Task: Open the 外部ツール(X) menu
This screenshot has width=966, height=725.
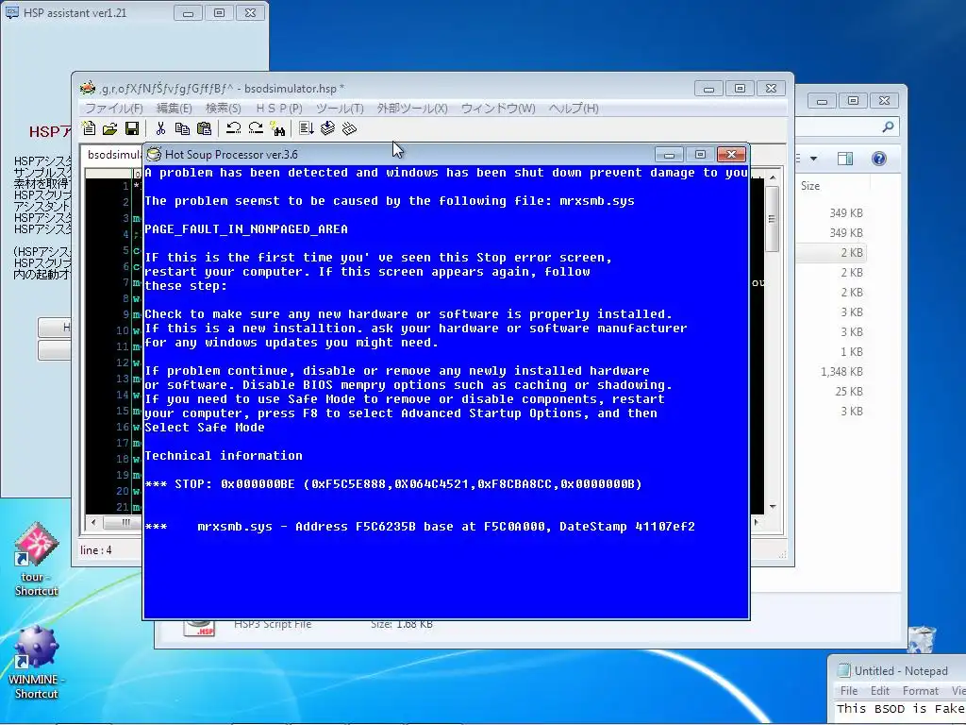Action: pos(412,109)
